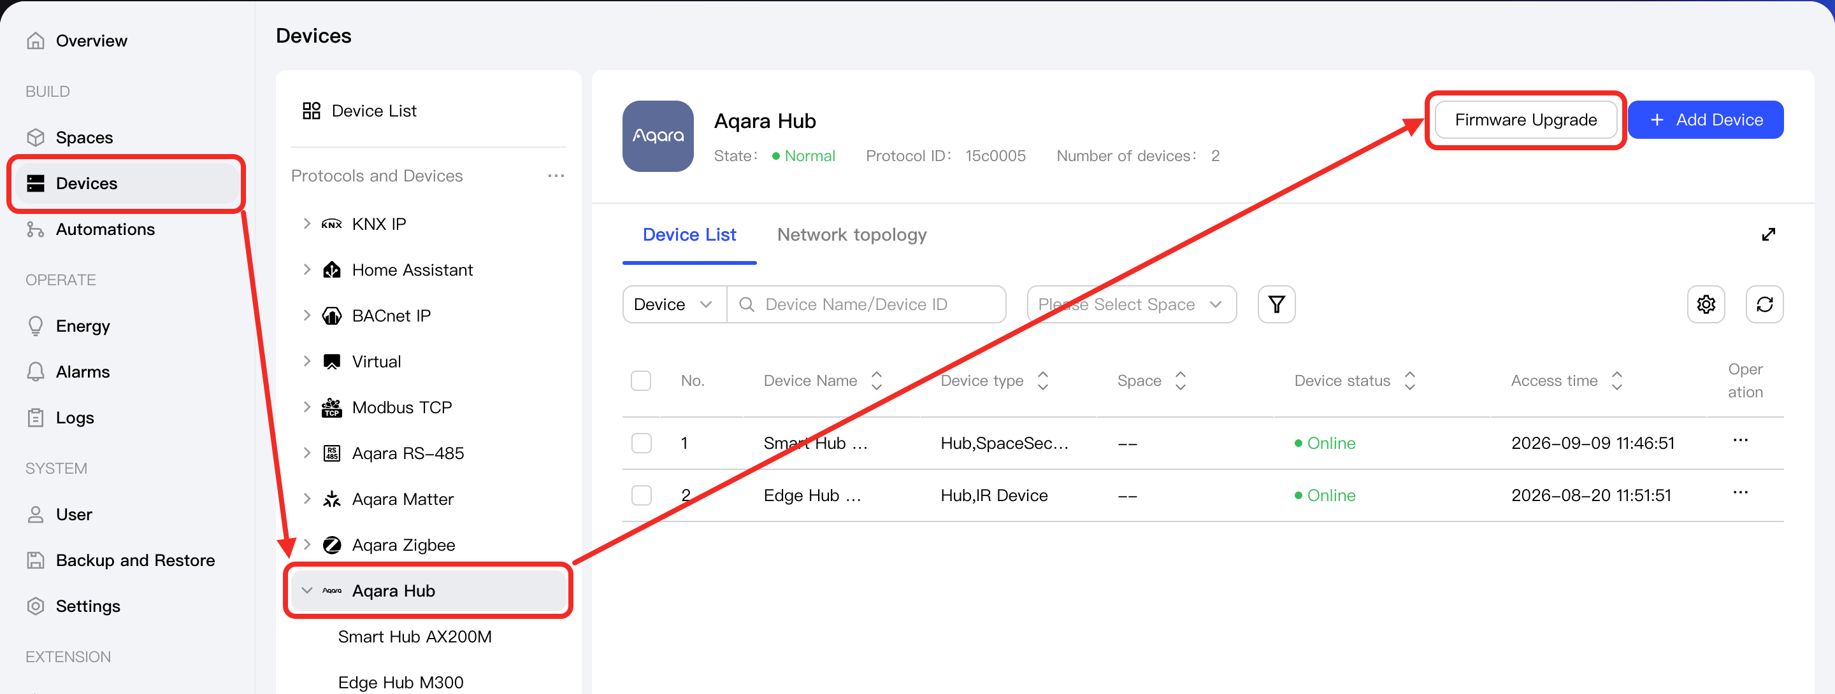Sort the table by Device type
The image size is (1835, 694).
click(1043, 381)
